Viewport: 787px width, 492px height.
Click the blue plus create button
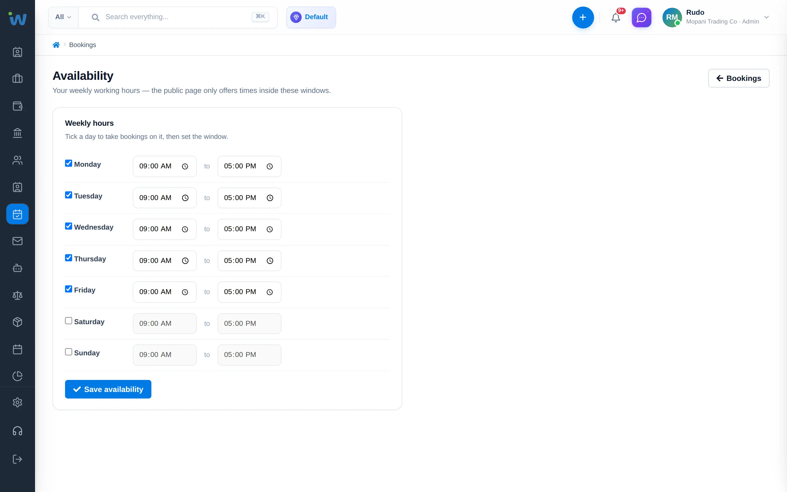[x=583, y=17]
